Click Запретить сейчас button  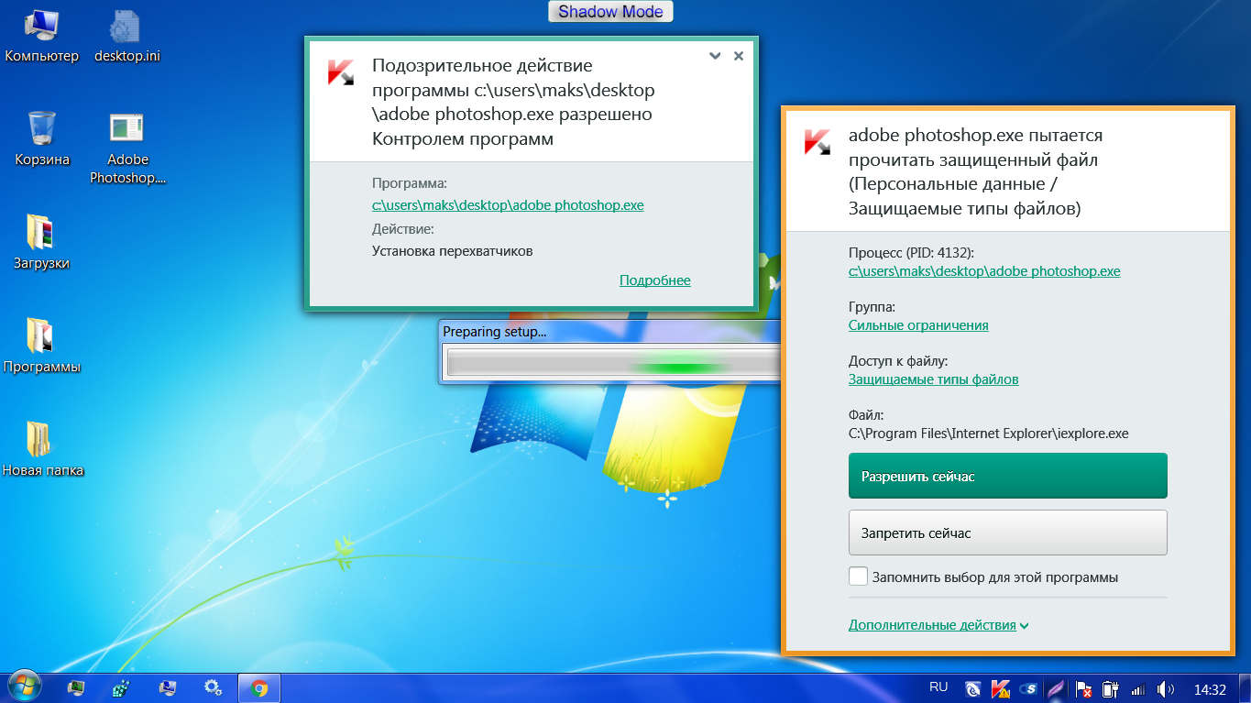point(1008,533)
